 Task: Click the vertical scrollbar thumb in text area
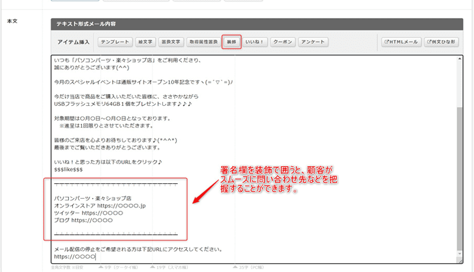click(460, 179)
